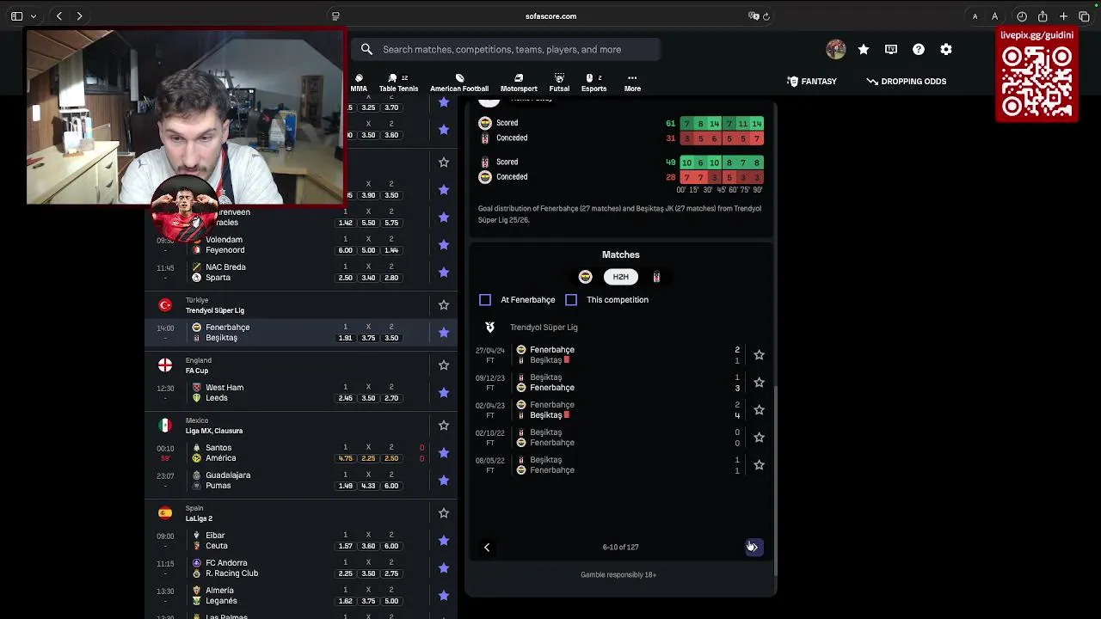Open the TV schedule icon in header
This screenshot has height=619, width=1101.
click(x=891, y=50)
